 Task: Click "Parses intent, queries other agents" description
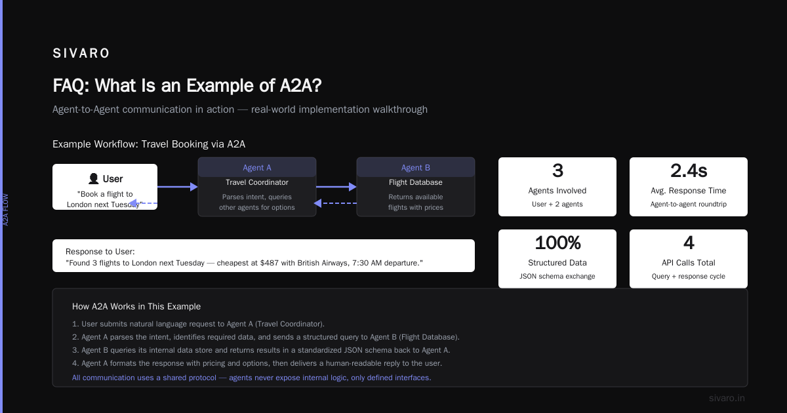[257, 202]
